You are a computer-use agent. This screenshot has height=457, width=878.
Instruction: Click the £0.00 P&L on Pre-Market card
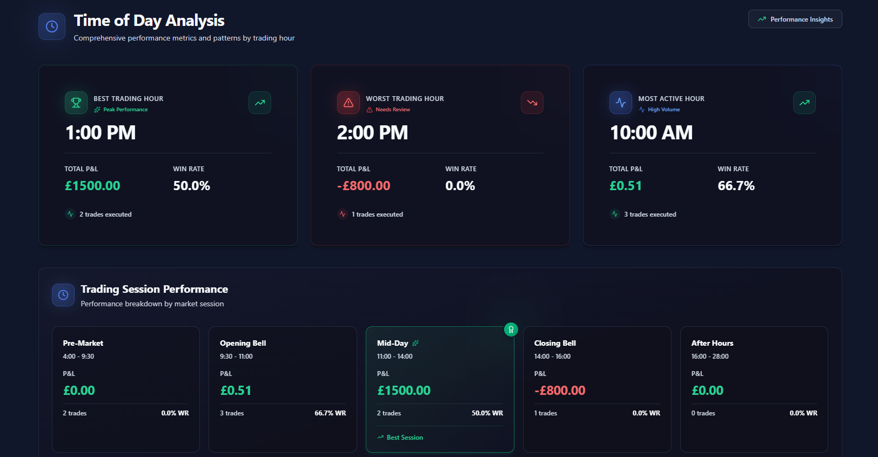[79, 391]
